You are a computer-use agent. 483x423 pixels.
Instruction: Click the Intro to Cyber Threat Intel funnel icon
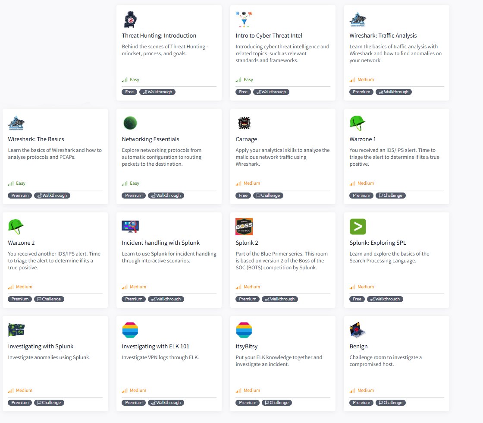244,19
